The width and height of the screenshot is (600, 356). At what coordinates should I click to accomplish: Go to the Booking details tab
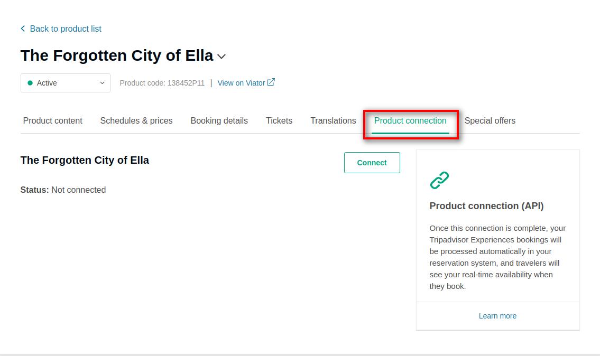click(219, 121)
